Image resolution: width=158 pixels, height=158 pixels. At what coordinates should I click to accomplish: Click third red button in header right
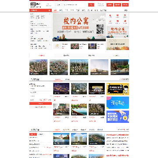pyautogui.click(x=125, y=5)
